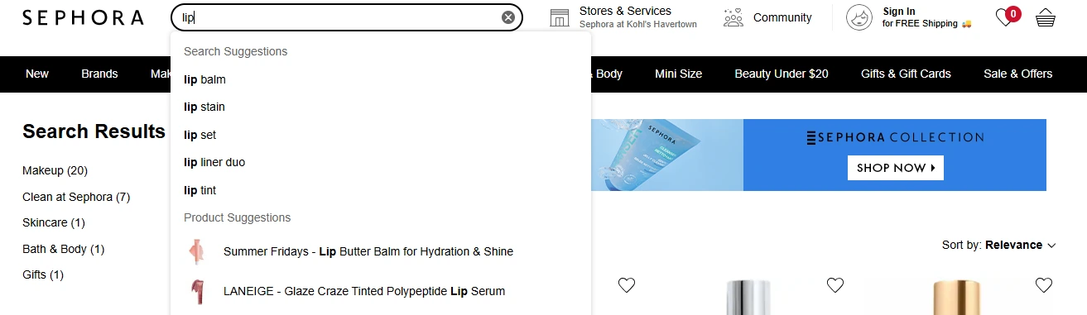Open the Community people icon
Screen dimensions: 1087x315
click(733, 17)
